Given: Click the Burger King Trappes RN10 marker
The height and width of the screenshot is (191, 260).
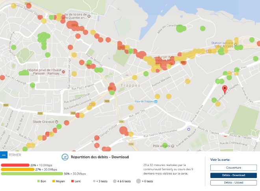Looking at the screenshot, I should coord(171,64).
